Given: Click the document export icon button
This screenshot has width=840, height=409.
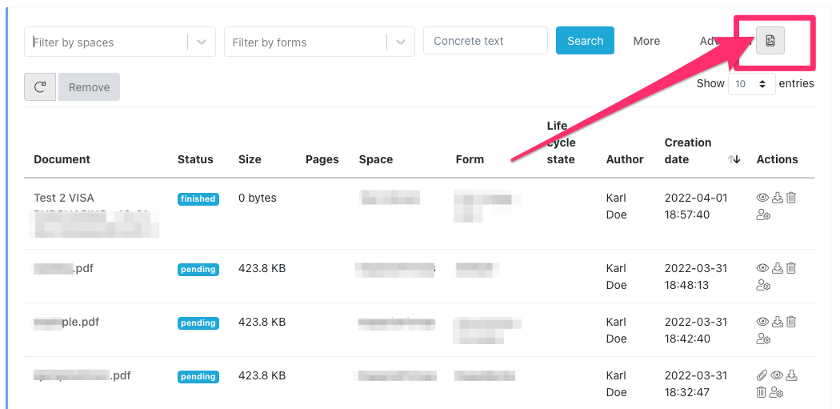Looking at the screenshot, I should click(x=770, y=41).
